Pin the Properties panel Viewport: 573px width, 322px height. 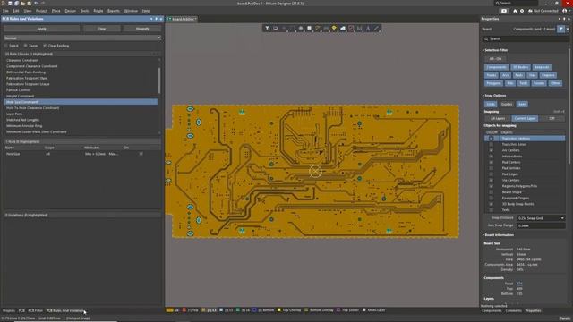564,19
